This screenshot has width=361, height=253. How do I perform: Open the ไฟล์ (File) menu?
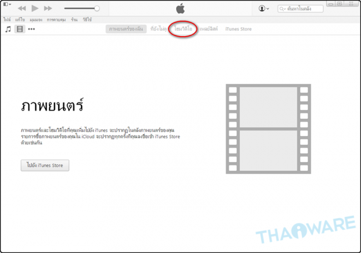coord(7,20)
